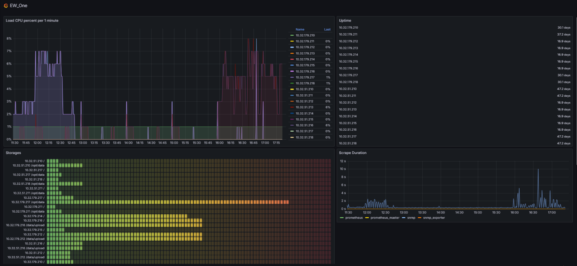This screenshot has height=266, width=577.
Task: Click the Scrape Duration panel title
Action: tap(352, 153)
